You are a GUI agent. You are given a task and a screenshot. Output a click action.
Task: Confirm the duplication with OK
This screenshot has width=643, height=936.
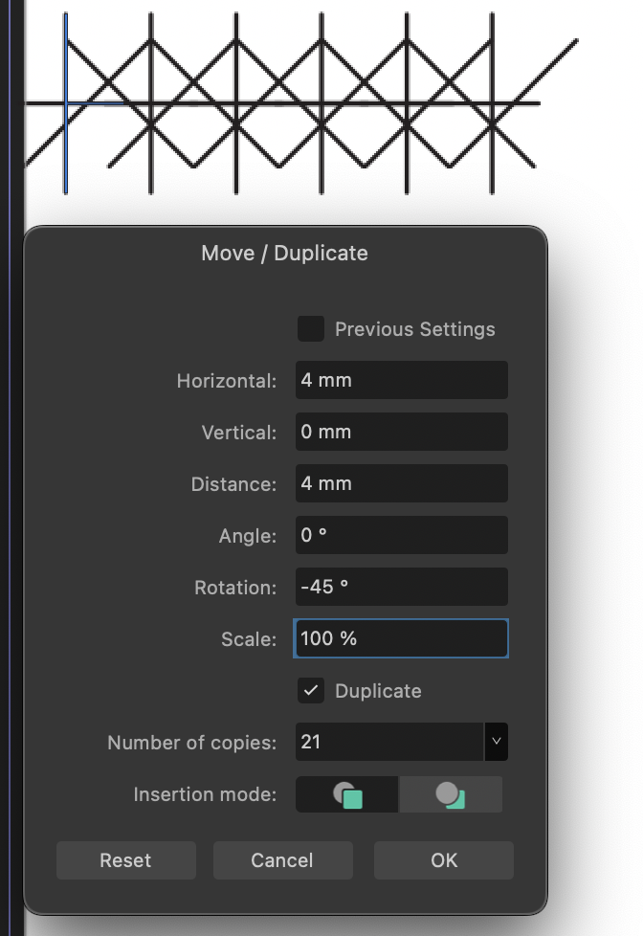(443, 859)
